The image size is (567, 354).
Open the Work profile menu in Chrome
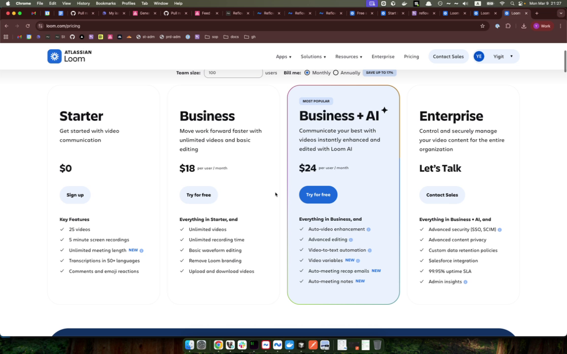click(542, 26)
